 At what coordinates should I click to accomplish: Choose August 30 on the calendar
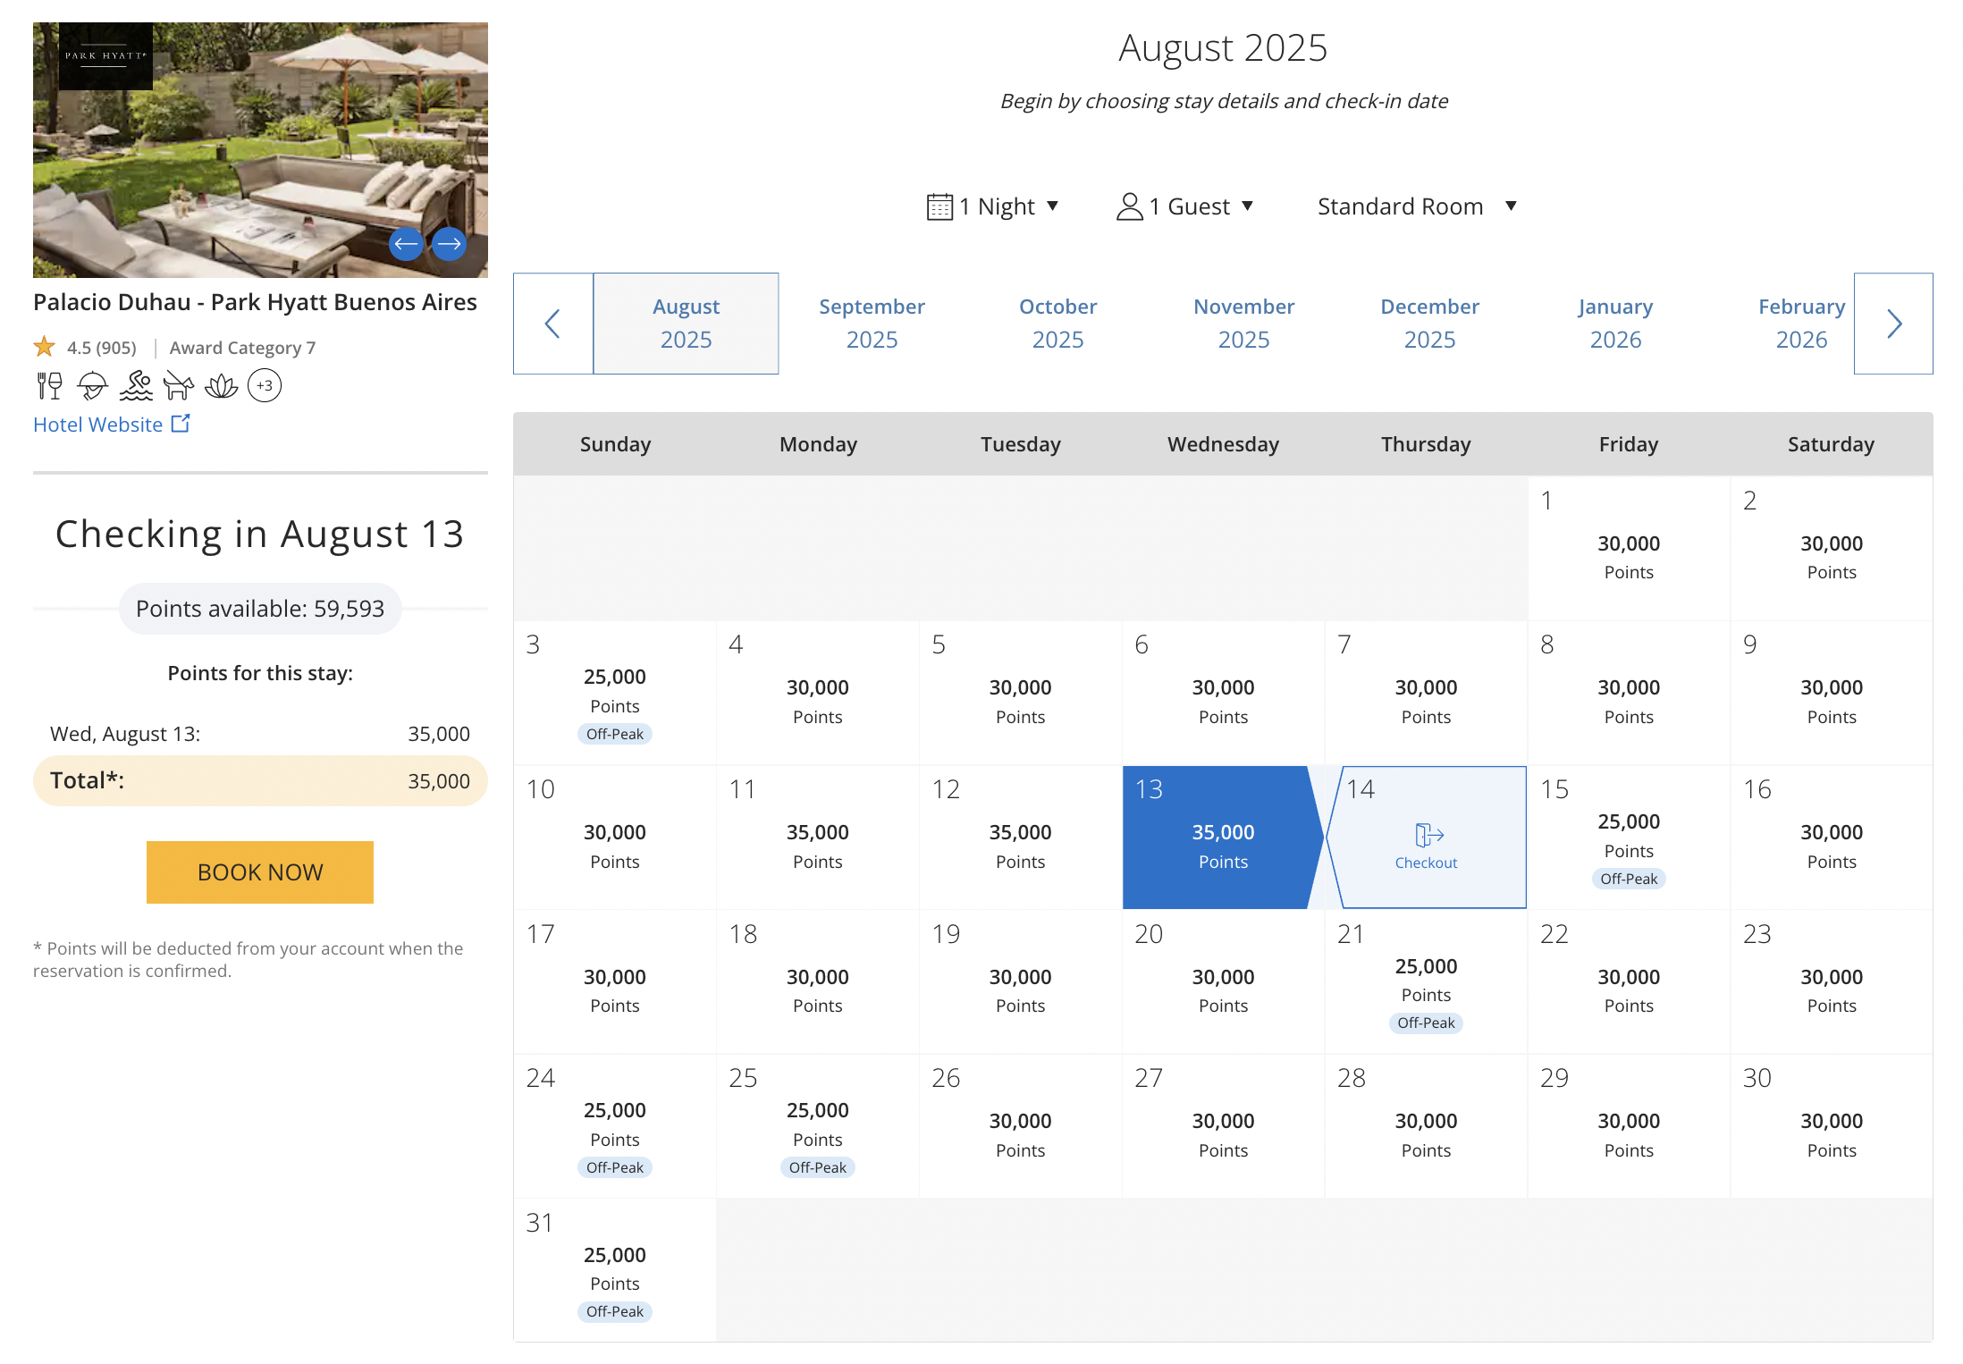coord(1831,1126)
